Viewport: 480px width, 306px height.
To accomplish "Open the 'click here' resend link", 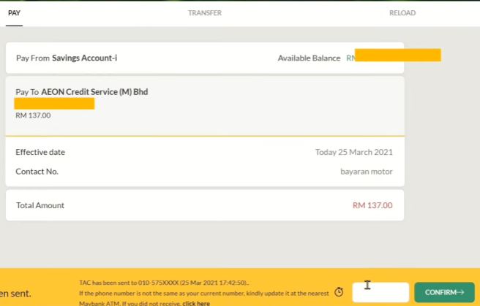I will pyautogui.click(x=196, y=303).
